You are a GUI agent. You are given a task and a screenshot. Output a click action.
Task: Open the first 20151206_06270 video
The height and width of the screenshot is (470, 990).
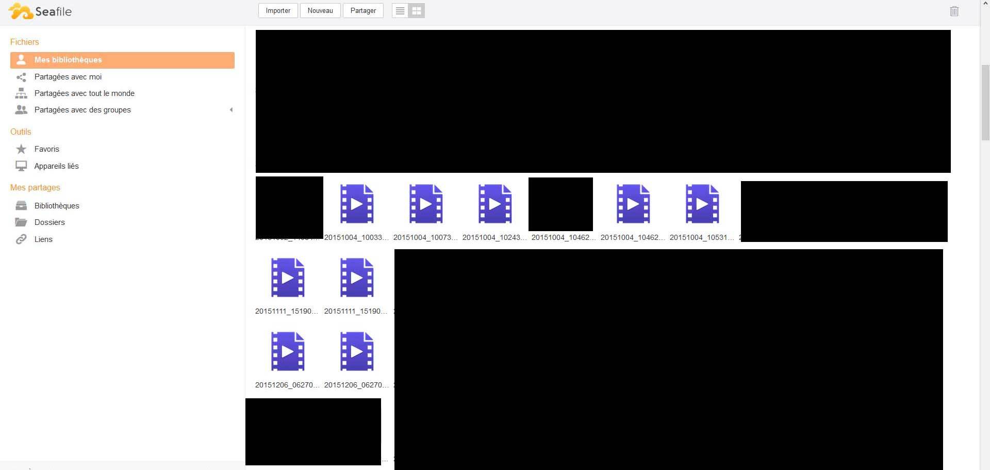(x=287, y=352)
